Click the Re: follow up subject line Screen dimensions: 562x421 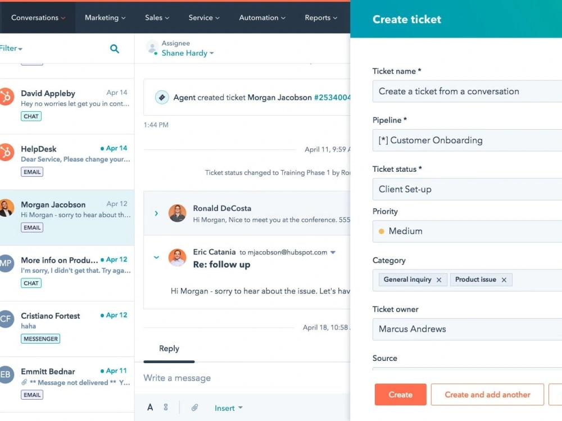(221, 264)
